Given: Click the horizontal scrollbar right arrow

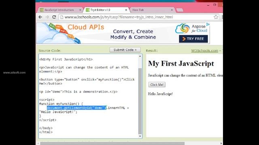Looking at the screenshot, I should 221,143.
